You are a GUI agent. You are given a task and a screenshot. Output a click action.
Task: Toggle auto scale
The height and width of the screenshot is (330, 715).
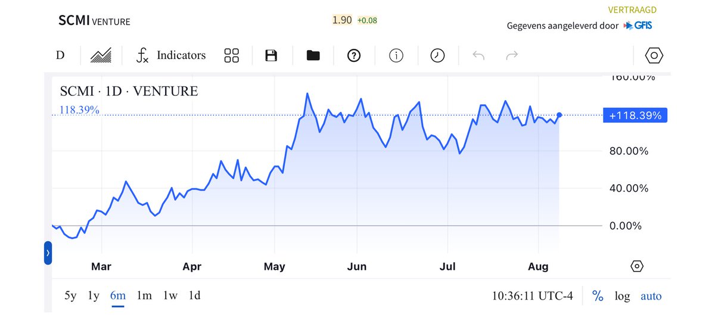tap(651, 296)
